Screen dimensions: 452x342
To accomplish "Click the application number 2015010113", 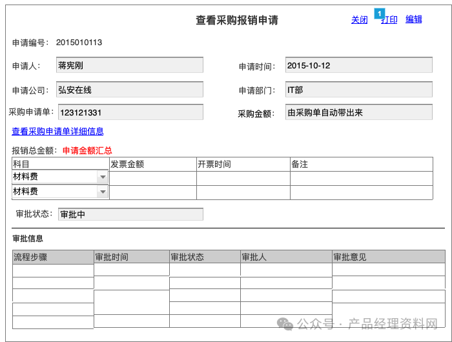I will pyautogui.click(x=79, y=43).
